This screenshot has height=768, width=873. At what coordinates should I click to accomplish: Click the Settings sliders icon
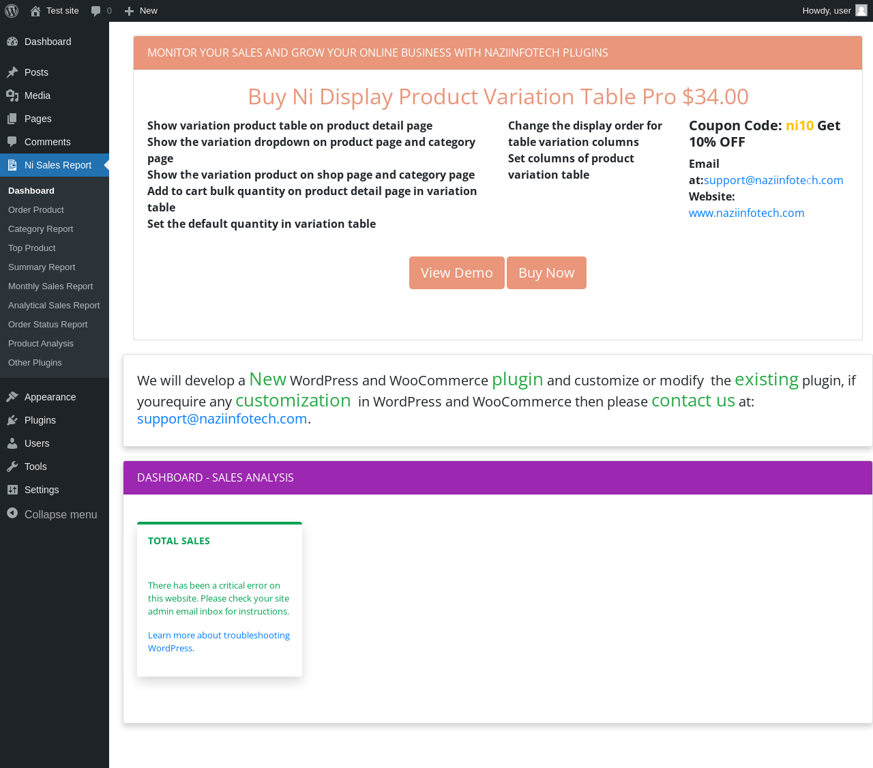click(x=12, y=490)
